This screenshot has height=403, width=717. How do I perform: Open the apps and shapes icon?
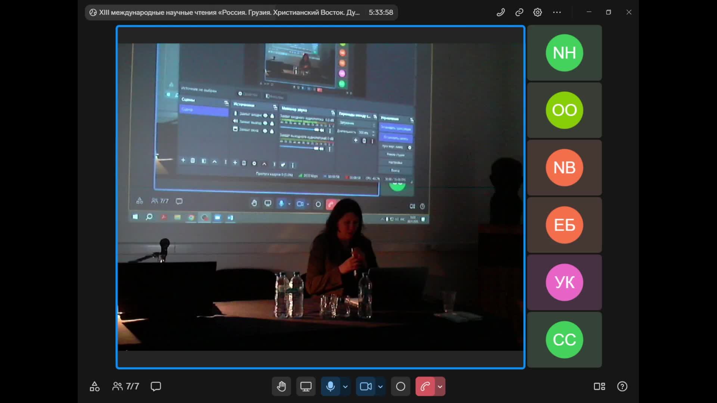94,387
